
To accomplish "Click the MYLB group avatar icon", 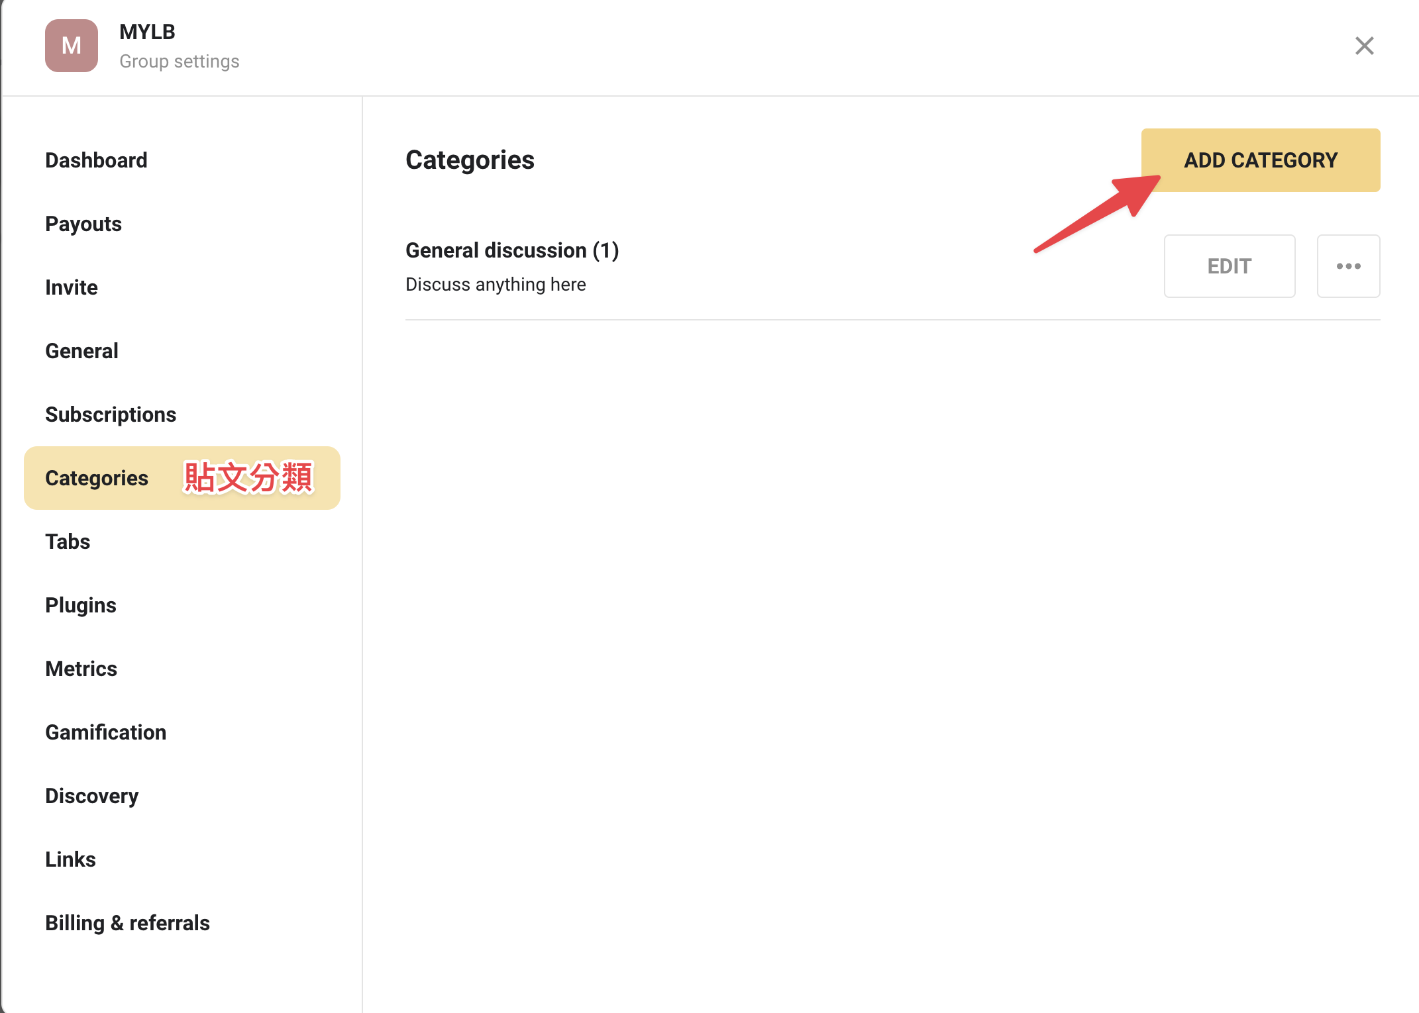I will (x=72, y=46).
